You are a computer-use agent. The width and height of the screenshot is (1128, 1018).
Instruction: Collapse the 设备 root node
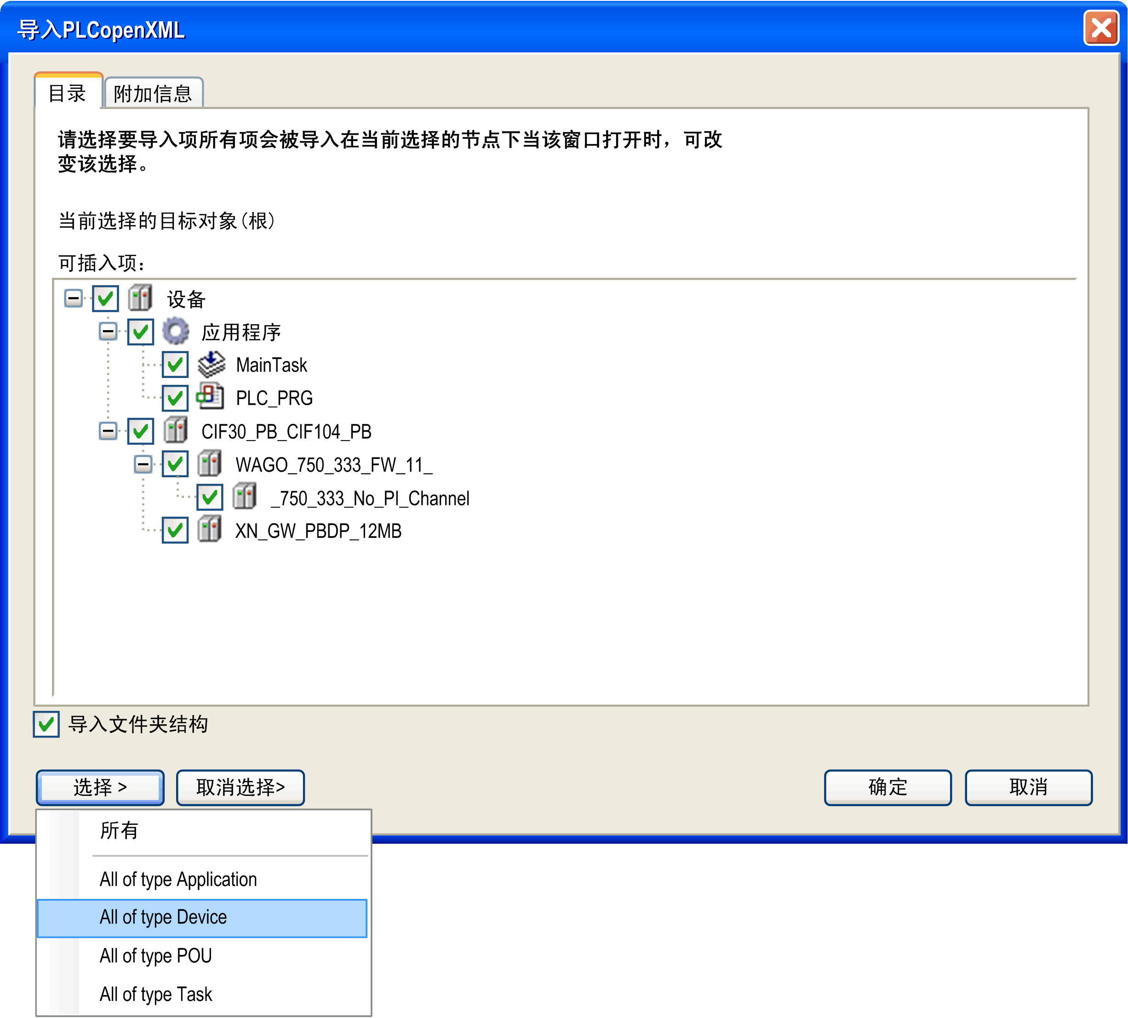(x=73, y=298)
